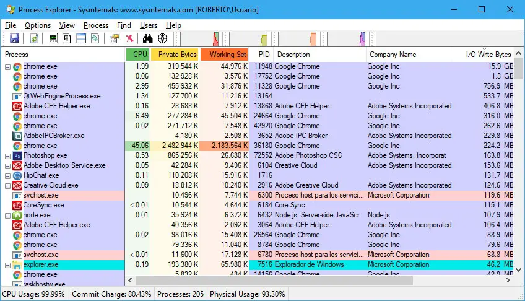The image size is (525, 301).
Task: Toggle the Show Lower Pane icon
Action: click(81, 38)
